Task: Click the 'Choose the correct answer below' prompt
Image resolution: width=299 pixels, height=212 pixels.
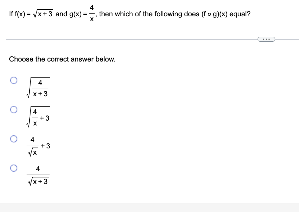Action: coord(62,59)
